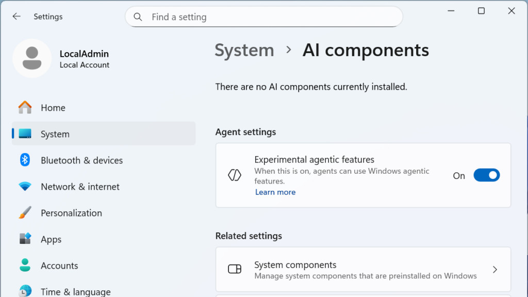
Task: Click the Personalization paintbrush icon
Action: tap(24, 213)
